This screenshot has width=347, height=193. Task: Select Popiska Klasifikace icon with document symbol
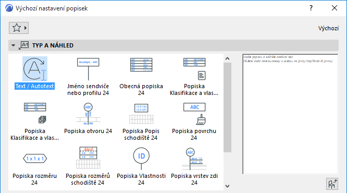coord(194,69)
